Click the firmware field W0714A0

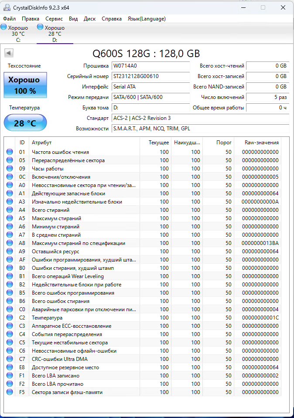(151, 66)
